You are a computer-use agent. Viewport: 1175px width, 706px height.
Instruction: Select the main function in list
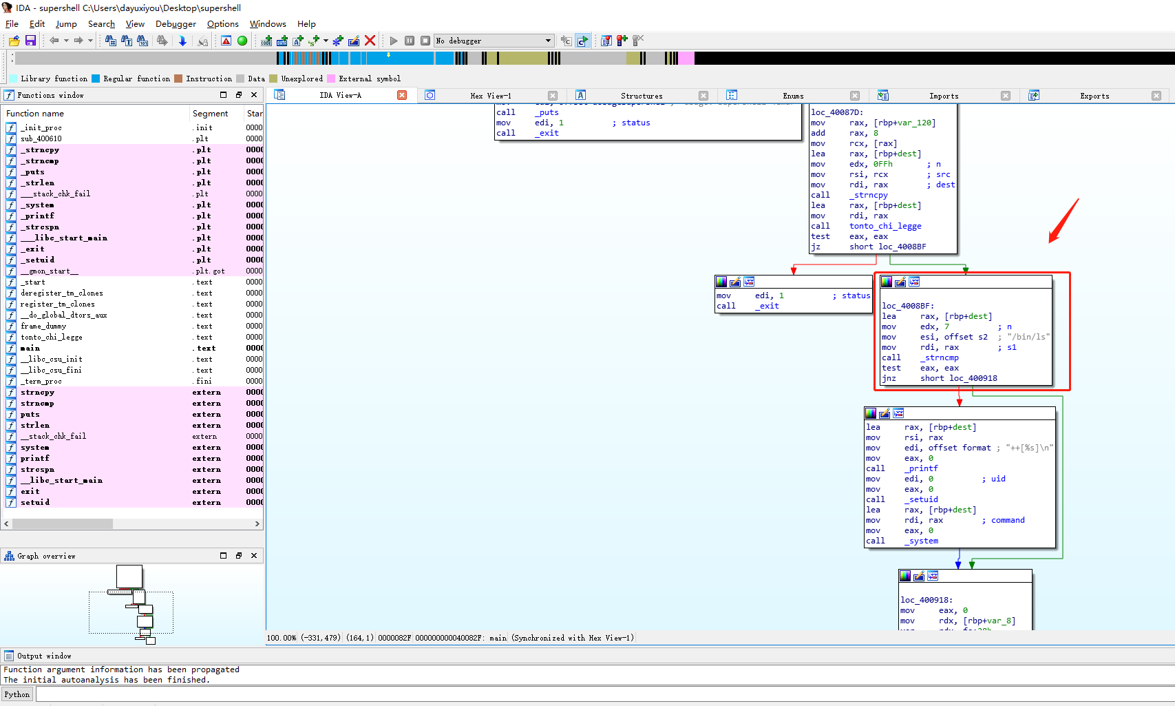134,348
